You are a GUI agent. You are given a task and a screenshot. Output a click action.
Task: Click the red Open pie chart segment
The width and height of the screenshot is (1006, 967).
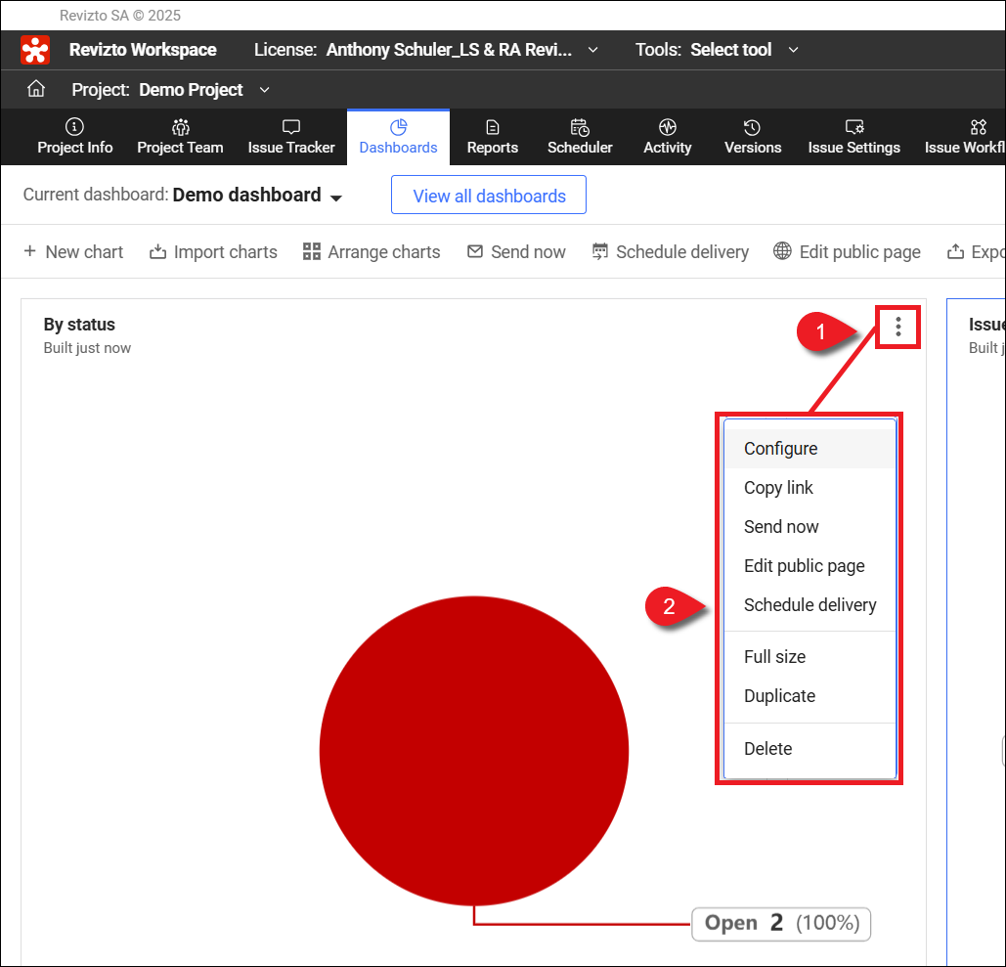pos(473,751)
